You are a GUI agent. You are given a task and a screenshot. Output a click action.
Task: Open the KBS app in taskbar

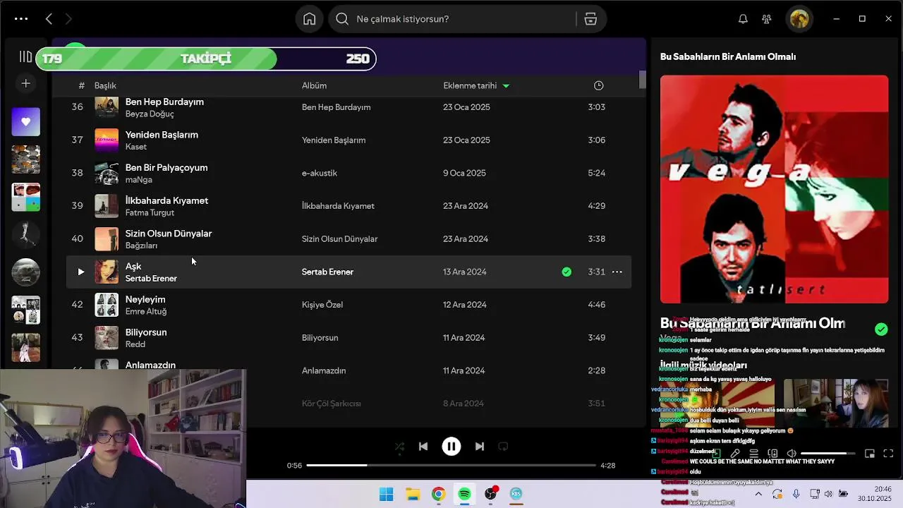tap(516, 494)
